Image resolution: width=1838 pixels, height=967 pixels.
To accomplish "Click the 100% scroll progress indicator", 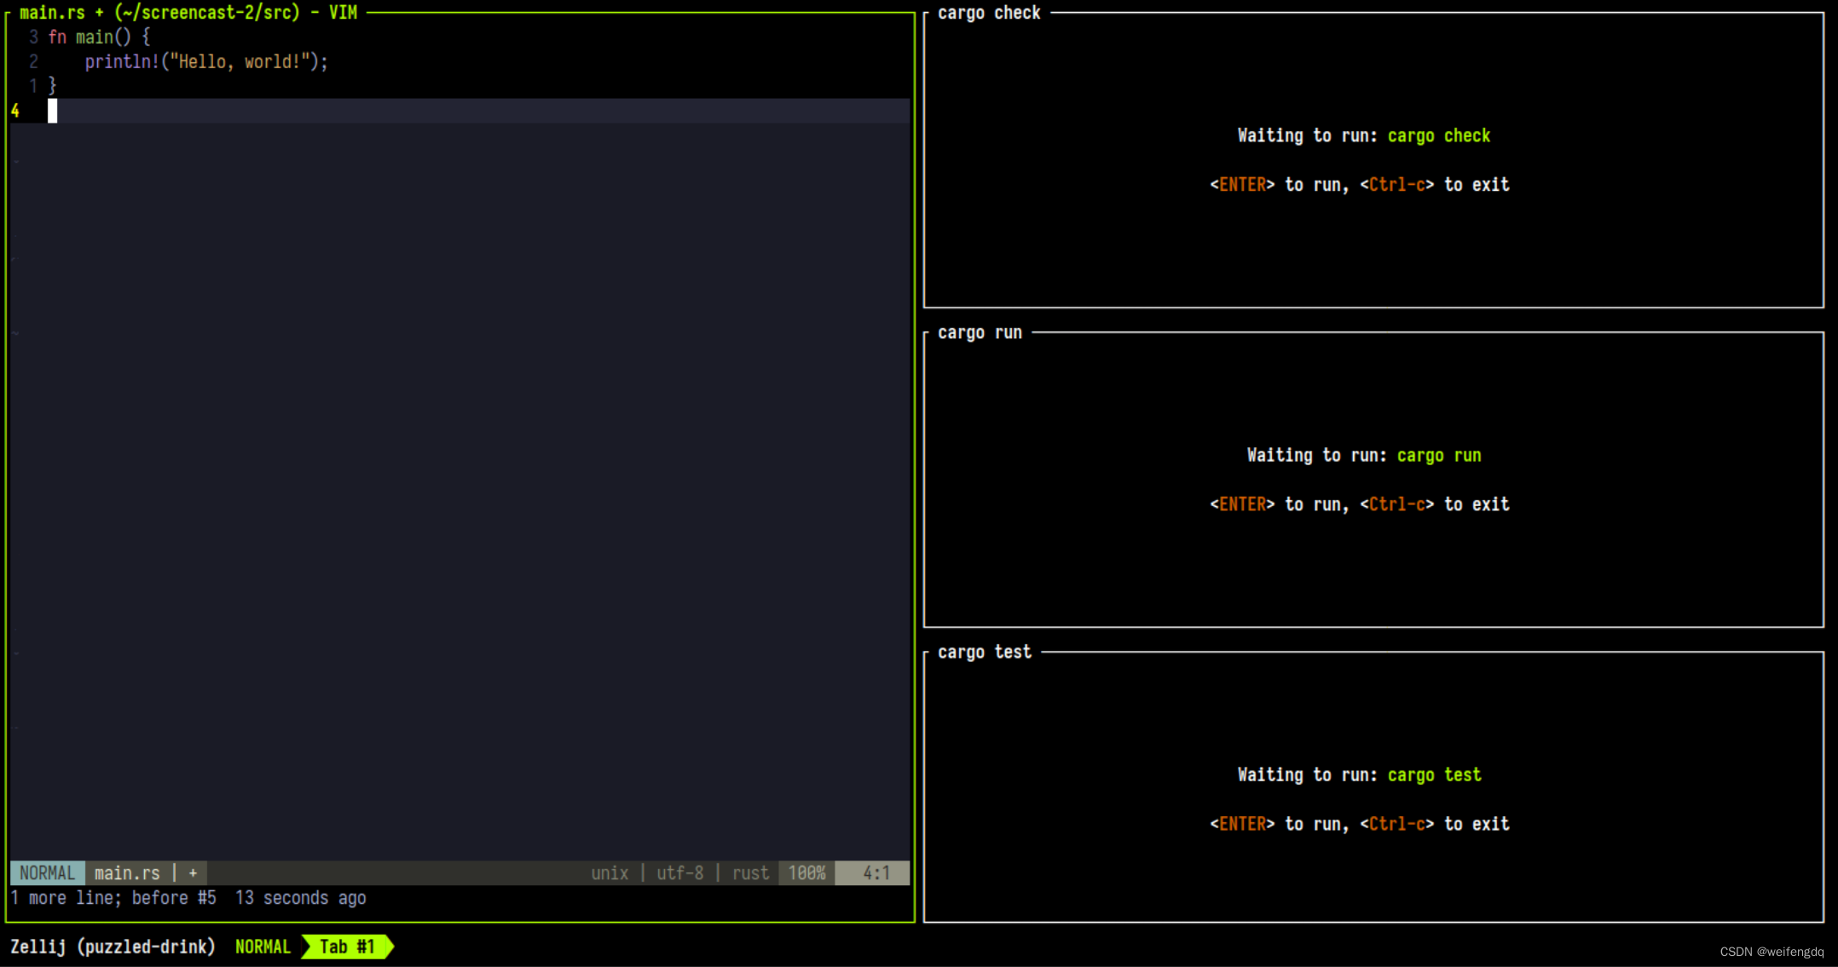I will pos(806,872).
